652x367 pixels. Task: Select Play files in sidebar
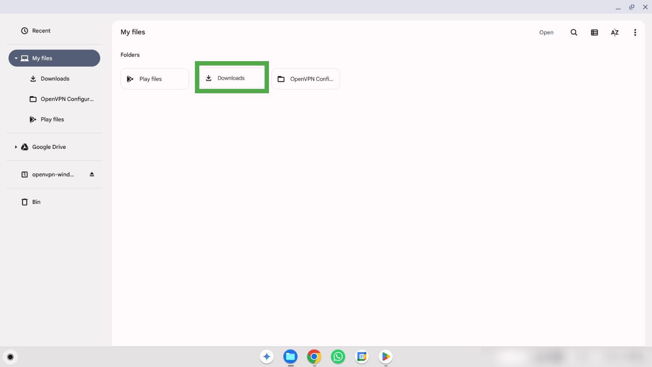54,119
